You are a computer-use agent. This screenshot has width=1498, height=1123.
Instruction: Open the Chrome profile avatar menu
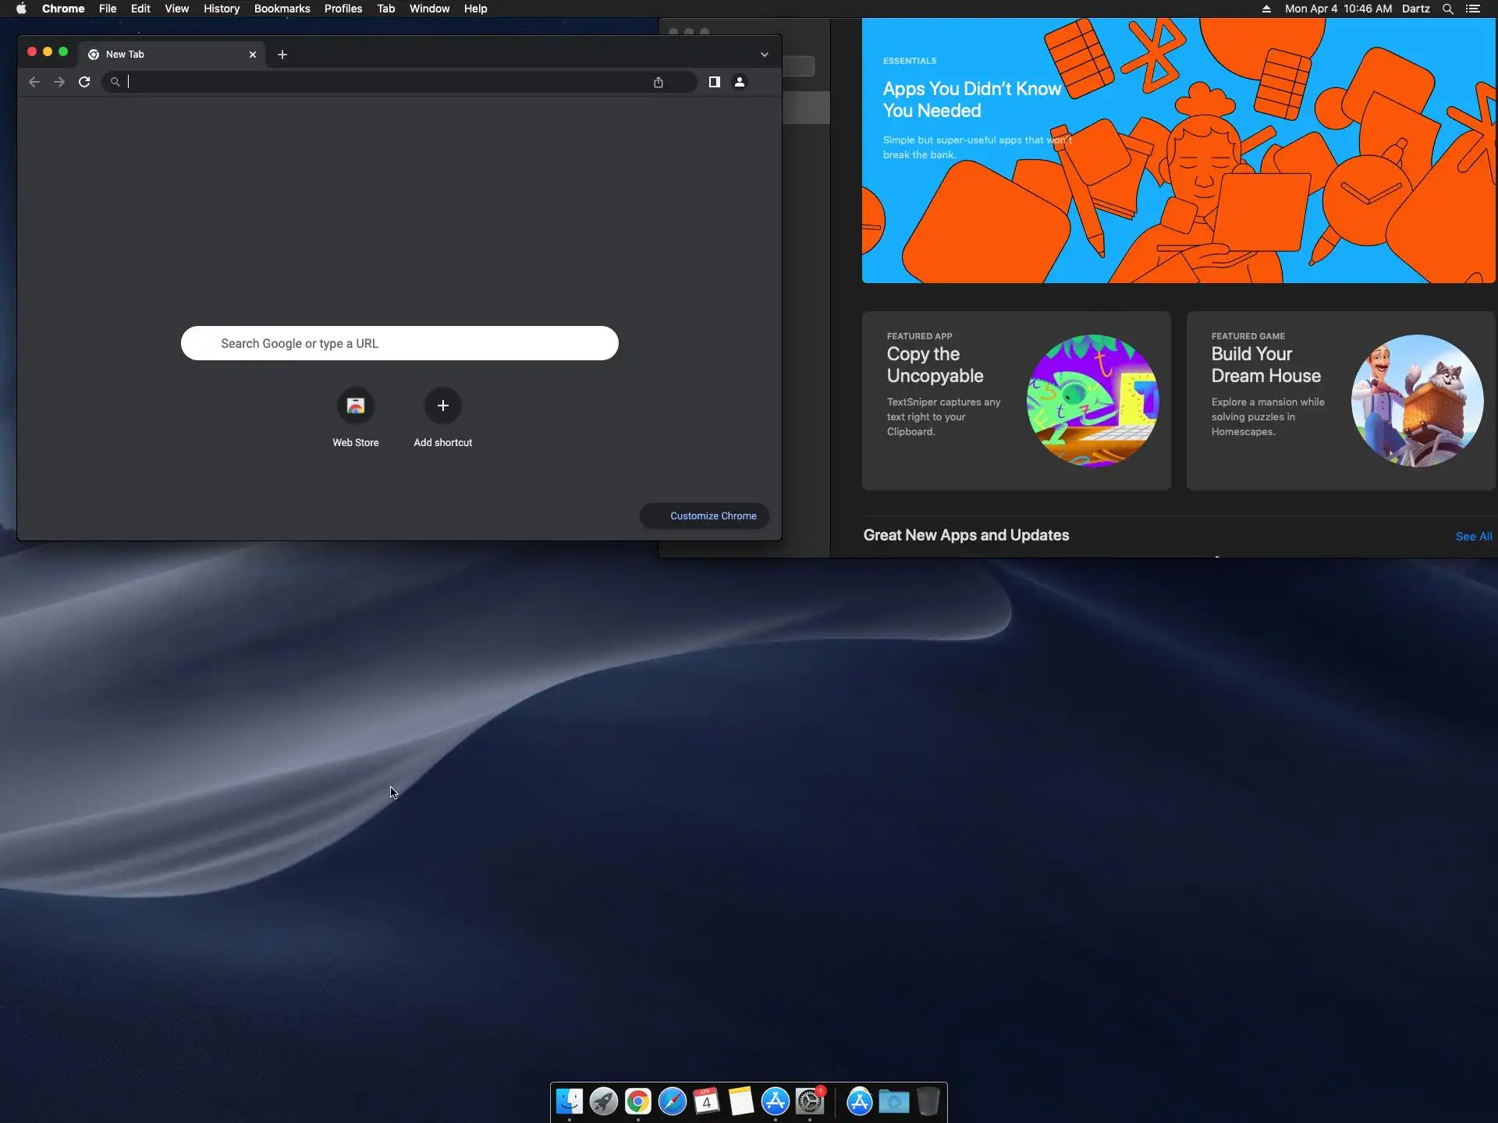(740, 82)
